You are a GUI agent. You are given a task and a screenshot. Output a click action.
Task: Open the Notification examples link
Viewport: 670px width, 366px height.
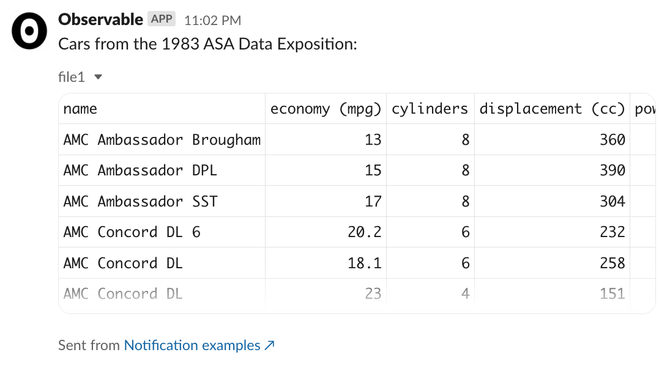point(192,345)
